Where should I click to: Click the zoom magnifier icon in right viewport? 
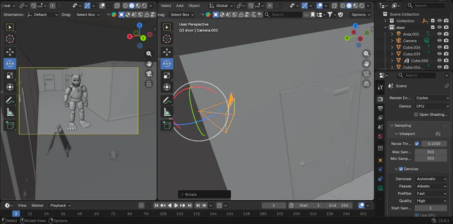(x=366, y=54)
